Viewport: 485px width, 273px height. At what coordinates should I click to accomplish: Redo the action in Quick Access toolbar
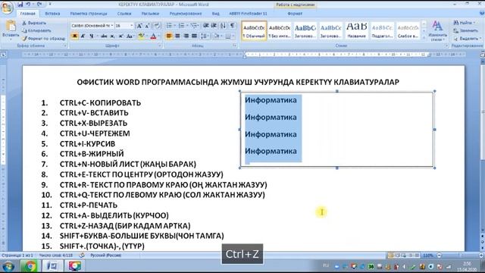39,5
